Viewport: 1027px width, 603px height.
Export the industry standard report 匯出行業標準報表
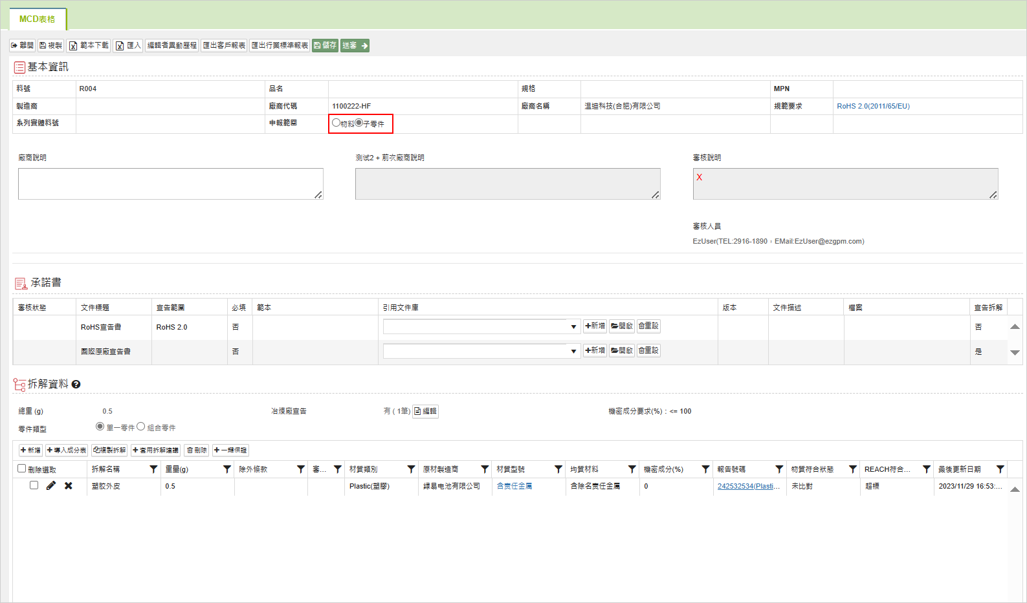(280, 45)
